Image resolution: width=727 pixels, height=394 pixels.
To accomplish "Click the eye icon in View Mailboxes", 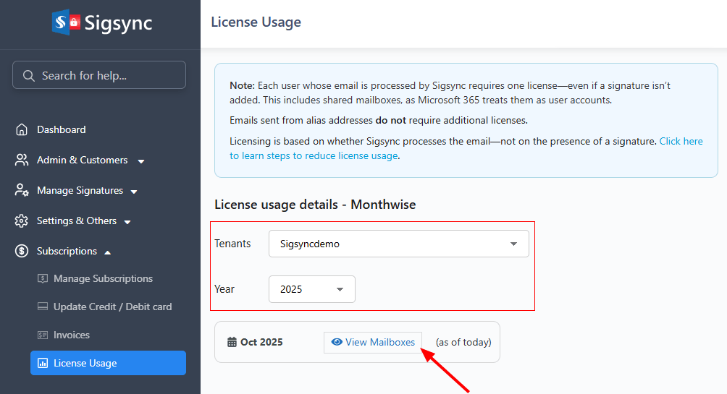I will (337, 342).
